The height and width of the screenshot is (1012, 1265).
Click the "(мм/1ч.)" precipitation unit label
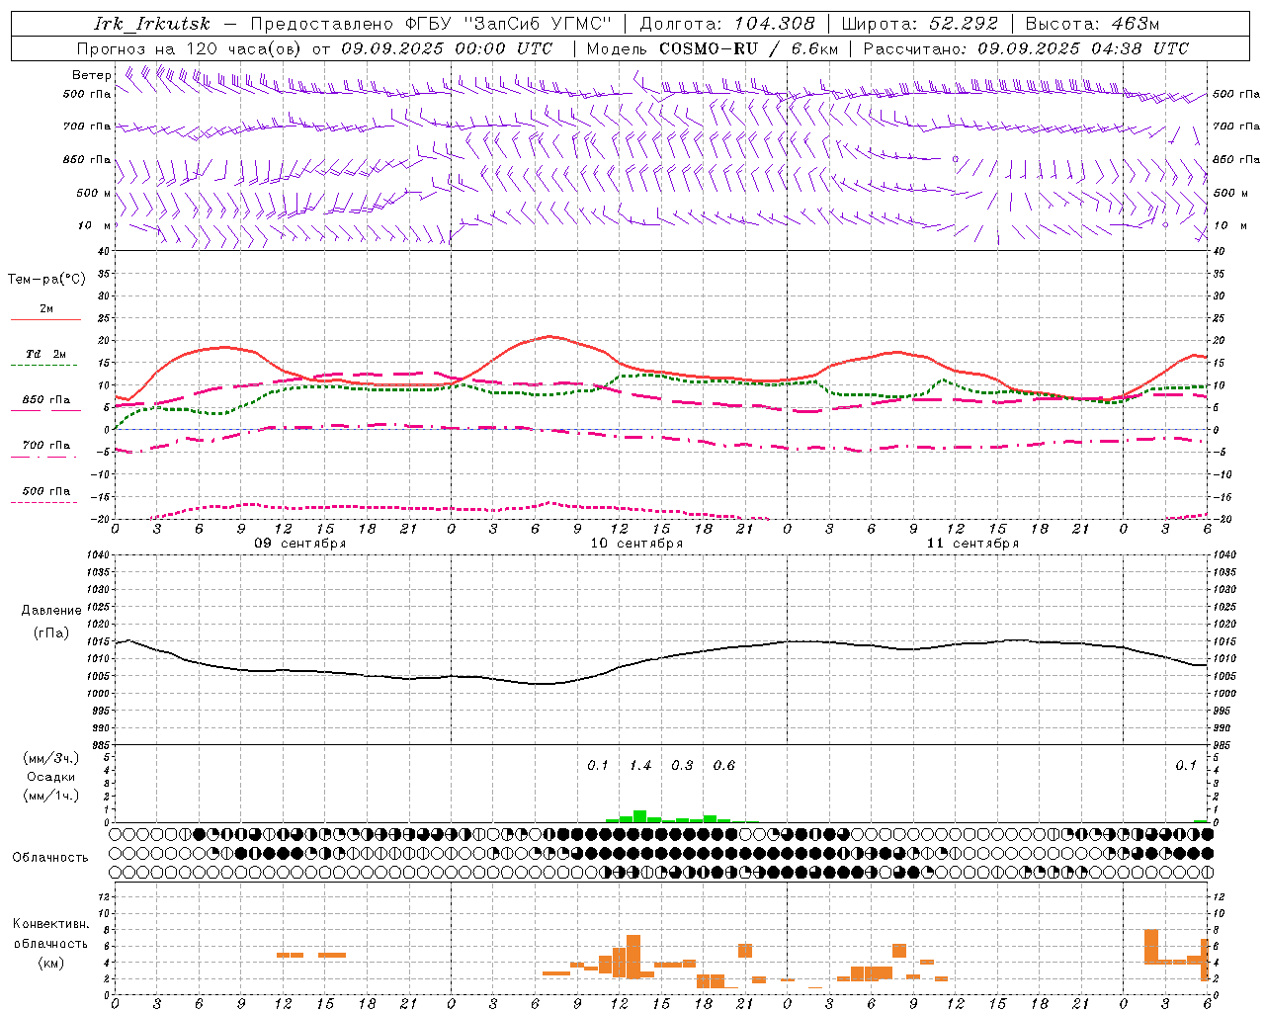click(x=51, y=796)
